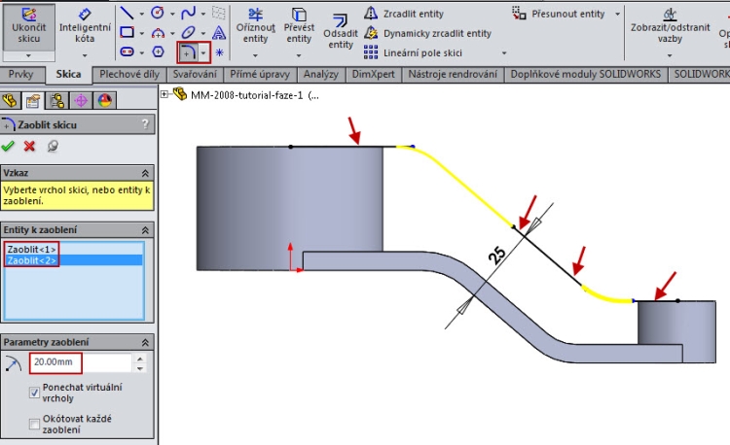The image size is (730, 445).
Task: Confirm fillet with green checkmark
Action: 8,147
